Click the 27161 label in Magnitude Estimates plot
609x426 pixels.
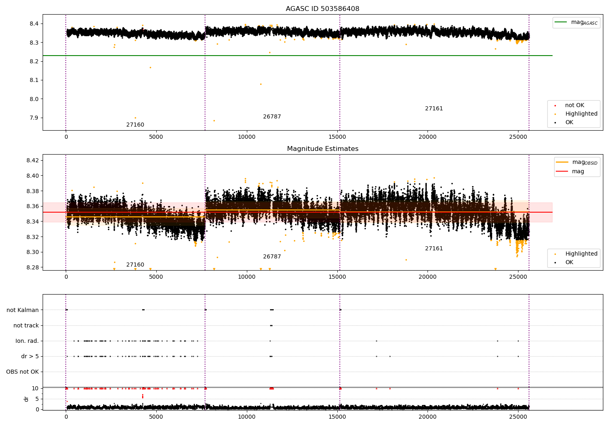pyautogui.click(x=434, y=249)
